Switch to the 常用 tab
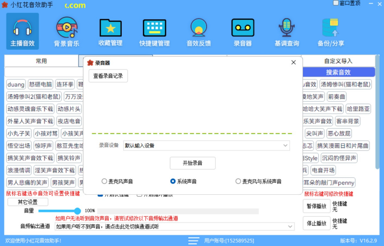 coord(42,61)
